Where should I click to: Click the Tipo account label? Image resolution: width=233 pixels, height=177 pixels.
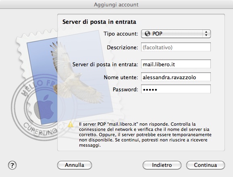click(x=121, y=34)
